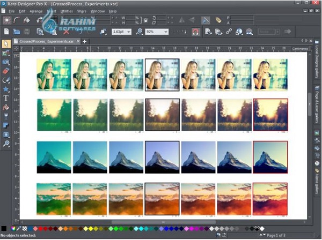Add a new document tab with plus

point(84,42)
